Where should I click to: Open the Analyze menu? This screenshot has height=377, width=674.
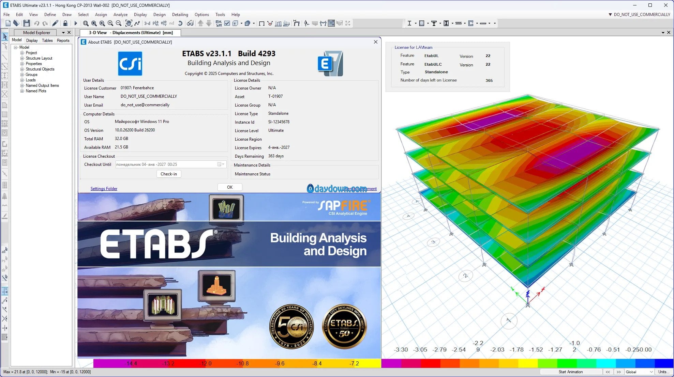tap(120, 15)
